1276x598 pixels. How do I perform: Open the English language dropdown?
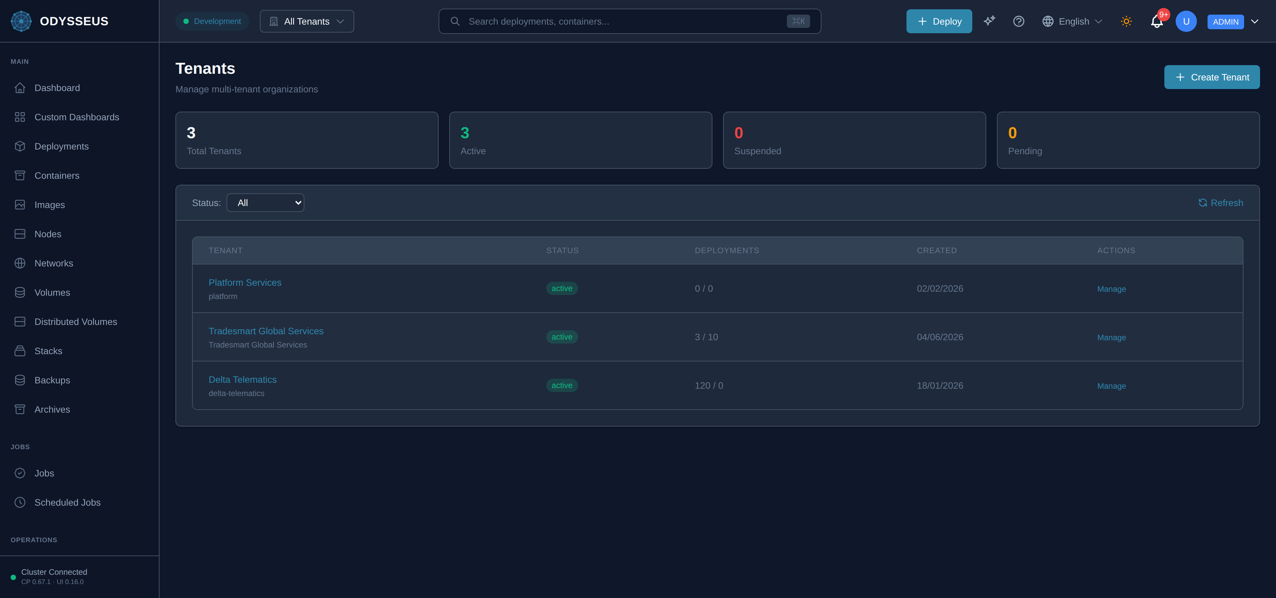1072,21
